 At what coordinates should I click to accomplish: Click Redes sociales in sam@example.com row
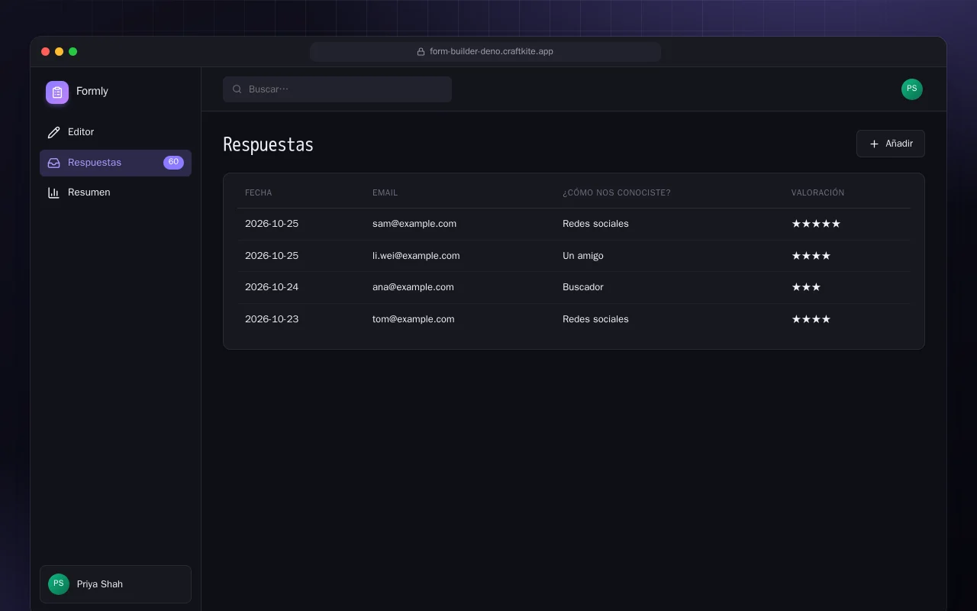(595, 224)
